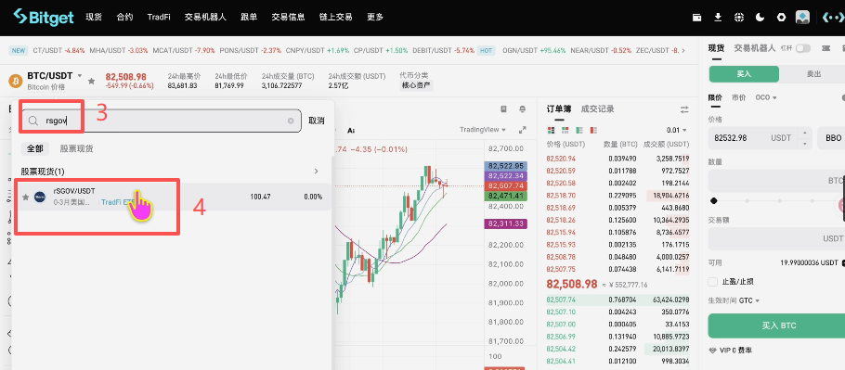The image size is (845, 370).
Task: Click the 82,520.94 sell order row
Action: click(x=617, y=159)
